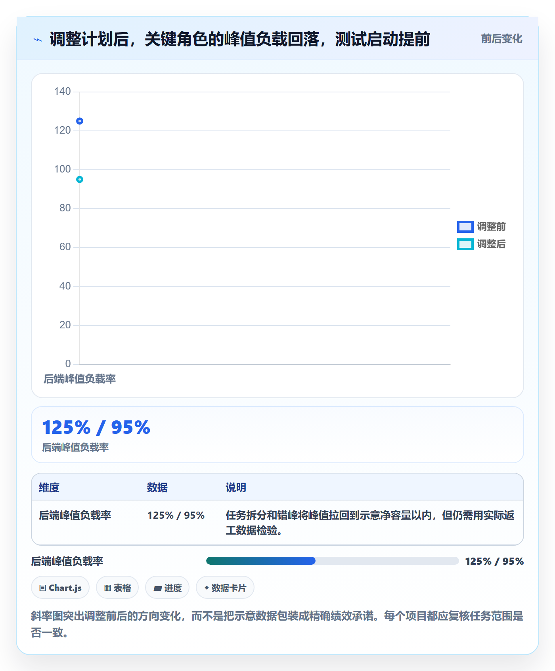The width and height of the screenshot is (555, 671).
Task: Click the 125% / 95% table cell
Action: (x=176, y=515)
